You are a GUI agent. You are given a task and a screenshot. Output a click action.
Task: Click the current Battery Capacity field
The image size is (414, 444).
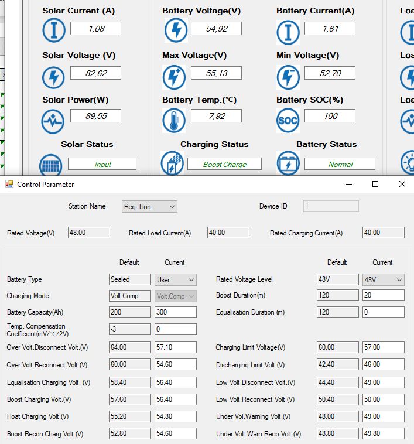pos(175,312)
